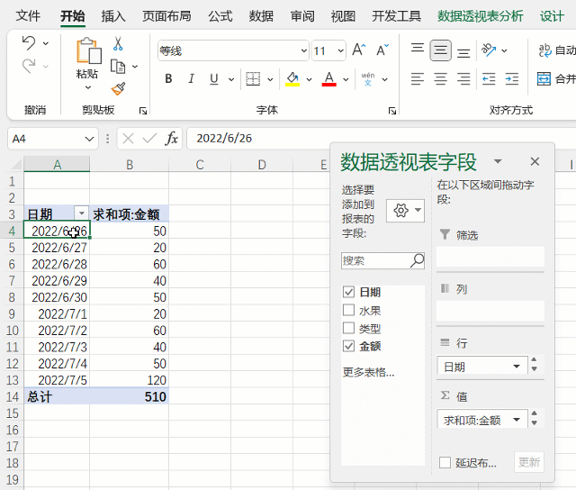The image size is (576, 490).
Task: Click the Cut scissors icon
Action: coord(118,44)
